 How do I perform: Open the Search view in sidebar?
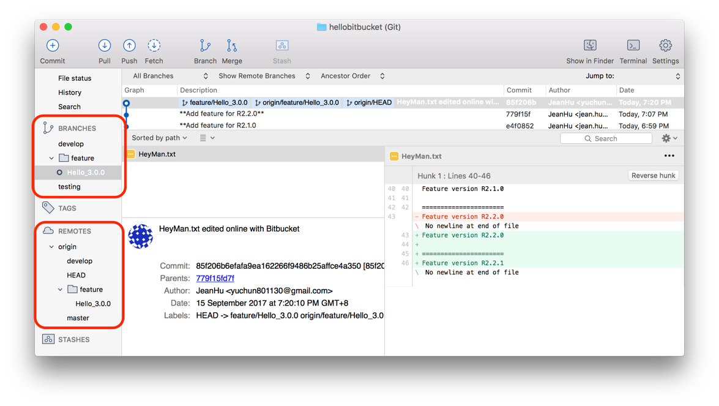(x=69, y=107)
